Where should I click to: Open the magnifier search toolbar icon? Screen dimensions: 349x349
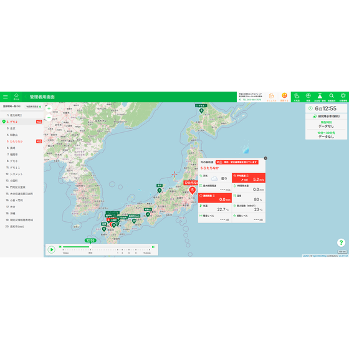[x=332, y=97]
